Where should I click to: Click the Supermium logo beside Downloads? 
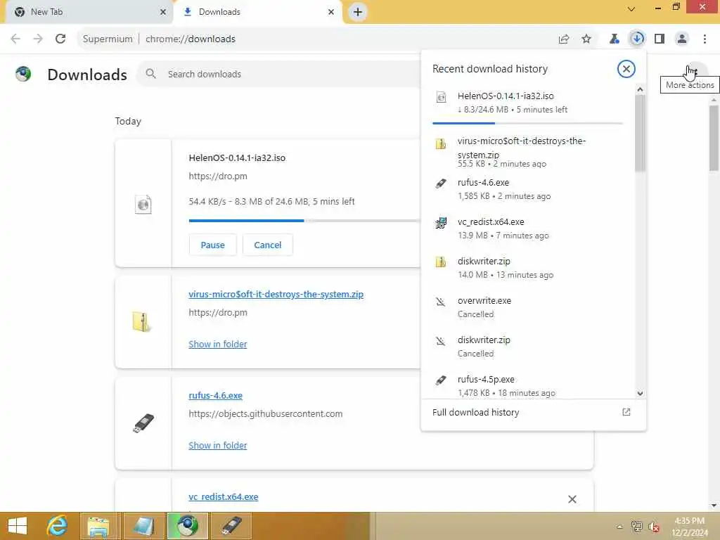pos(23,73)
